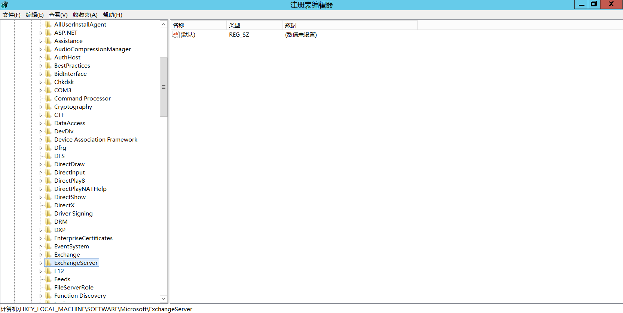Click the folder icon next to Dfrg

point(49,148)
